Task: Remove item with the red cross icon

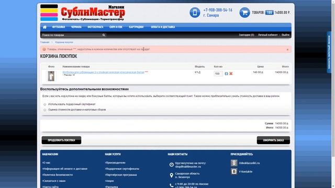Action: tap(231, 74)
